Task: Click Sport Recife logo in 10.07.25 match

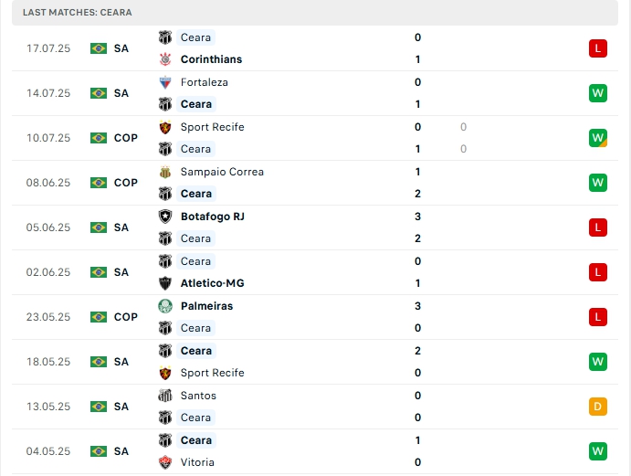Action: 165,127
